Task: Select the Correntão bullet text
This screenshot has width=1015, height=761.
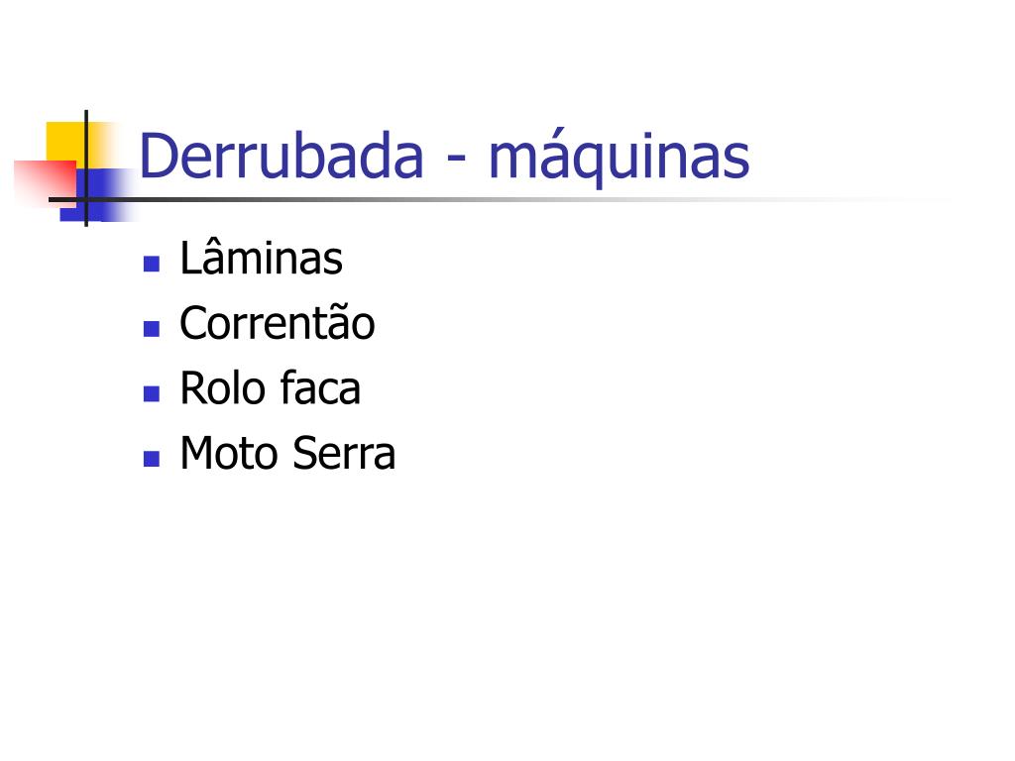Action: (x=278, y=322)
